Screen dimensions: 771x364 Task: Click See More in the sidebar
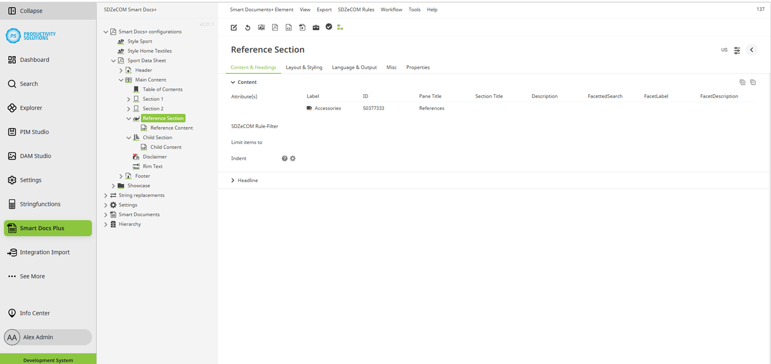(x=27, y=276)
